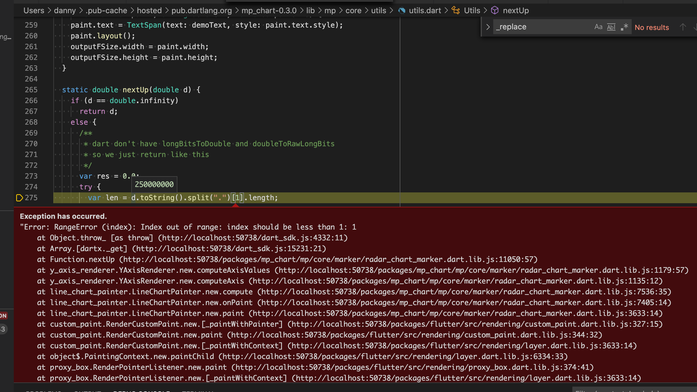Open the nextUp breadcrumb symbol list
This screenshot has height=392, width=697.
(516, 10)
